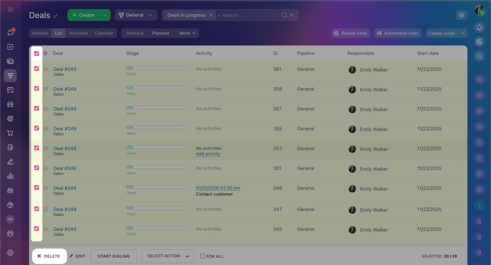The image size is (491, 265).
Task: Click the Add activity link
Action: (x=208, y=154)
